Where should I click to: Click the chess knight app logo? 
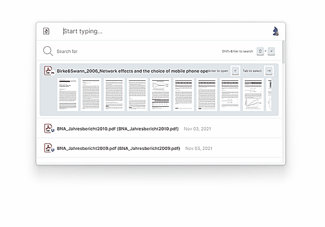tap(275, 31)
